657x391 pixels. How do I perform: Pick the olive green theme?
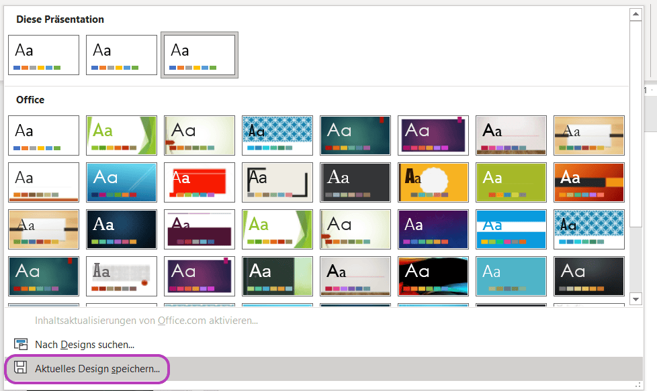point(511,182)
